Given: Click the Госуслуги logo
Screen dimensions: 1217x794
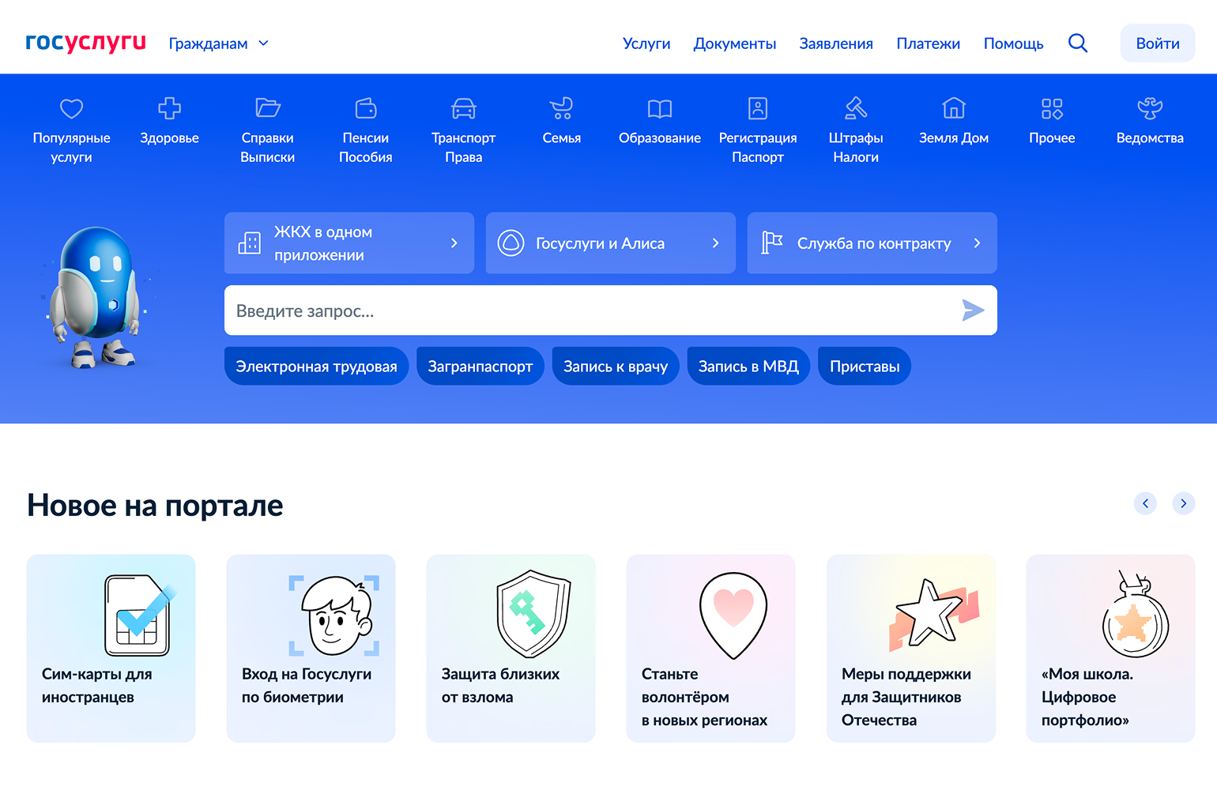Looking at the screenshot, I should tap(85, 43).
